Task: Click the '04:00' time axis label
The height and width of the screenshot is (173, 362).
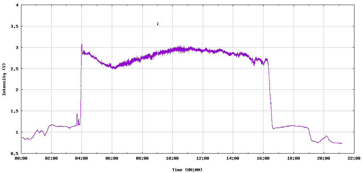Action: (x=82, y=158)
